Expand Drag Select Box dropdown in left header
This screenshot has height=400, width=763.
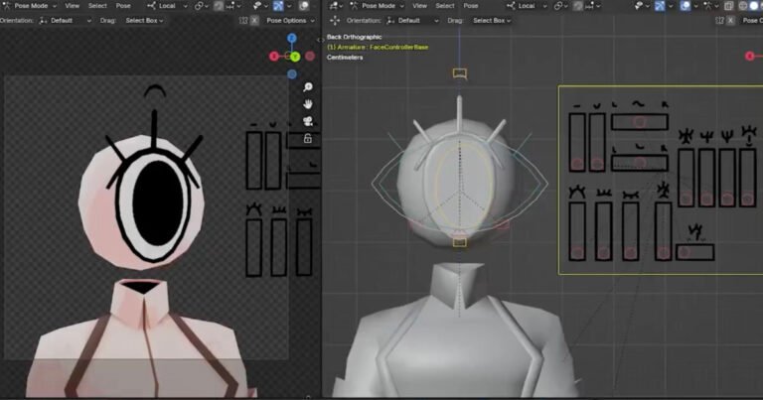click(144, 21)
